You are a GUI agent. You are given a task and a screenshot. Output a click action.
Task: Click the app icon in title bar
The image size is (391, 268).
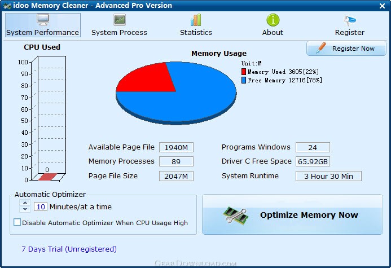point(7,6)
